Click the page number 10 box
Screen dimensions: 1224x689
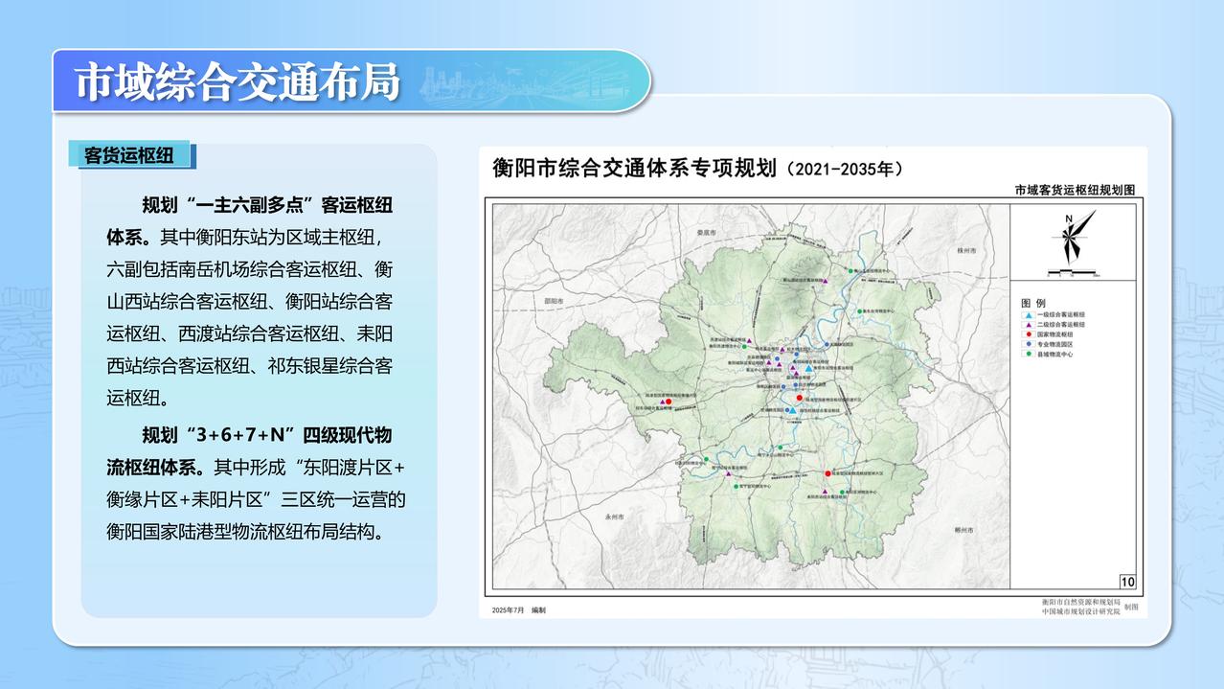pos(1127,581)
